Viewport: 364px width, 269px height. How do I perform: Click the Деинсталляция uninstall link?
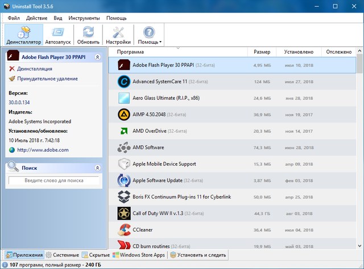[x=35, y=69]
